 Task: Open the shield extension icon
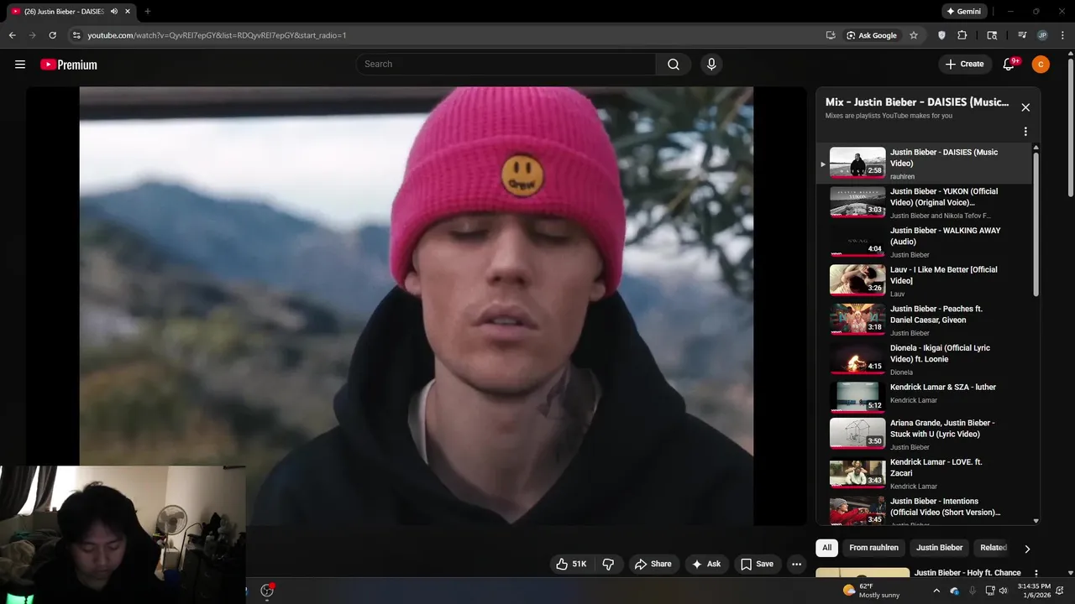click(941, 35)
